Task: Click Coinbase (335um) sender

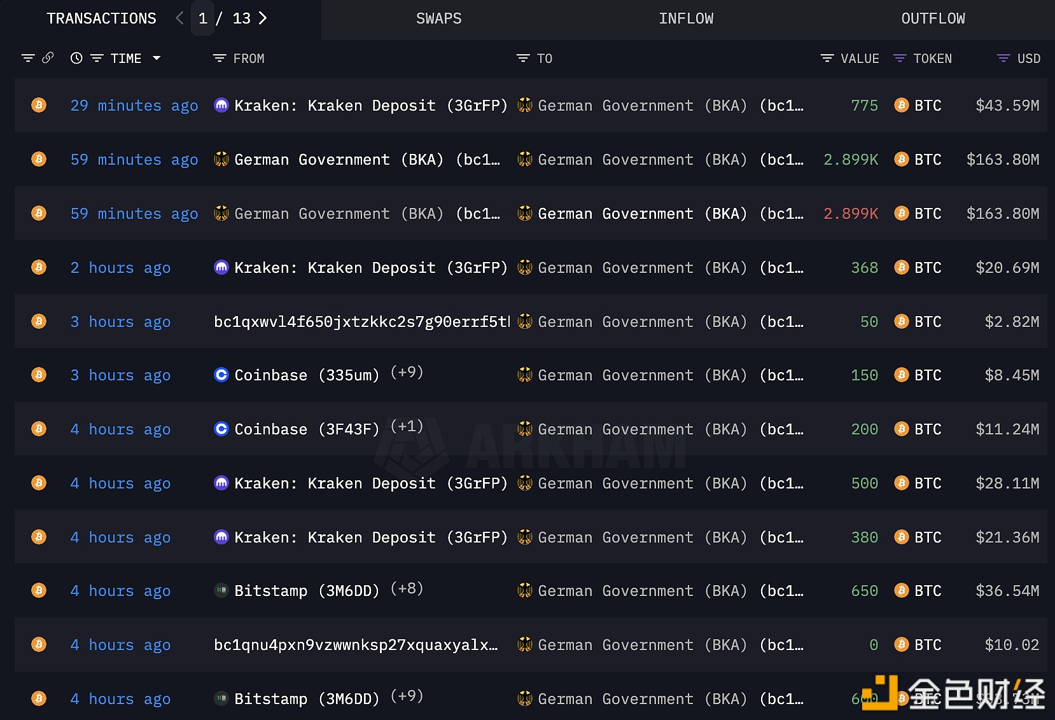Action: pos(307,375)
